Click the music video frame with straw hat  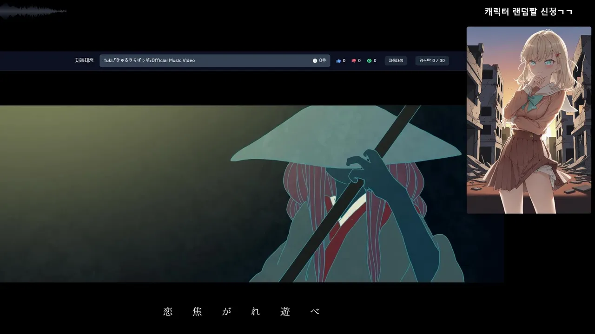pyautogui.click(x=251, y=194)
